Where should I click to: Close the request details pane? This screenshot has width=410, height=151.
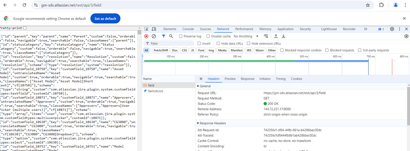click(x=201, y=79)
